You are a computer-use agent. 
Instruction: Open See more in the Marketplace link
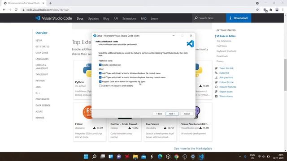coord(193,148)
